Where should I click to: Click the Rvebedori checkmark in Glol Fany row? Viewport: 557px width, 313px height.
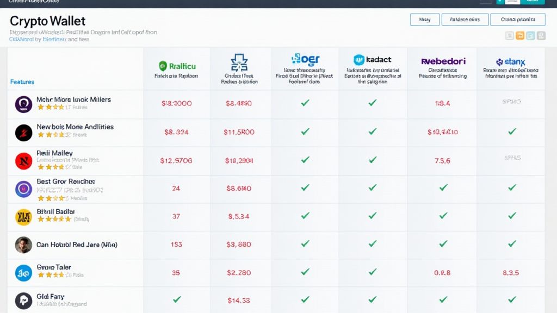pyautogui.click(x=443, y=300)
